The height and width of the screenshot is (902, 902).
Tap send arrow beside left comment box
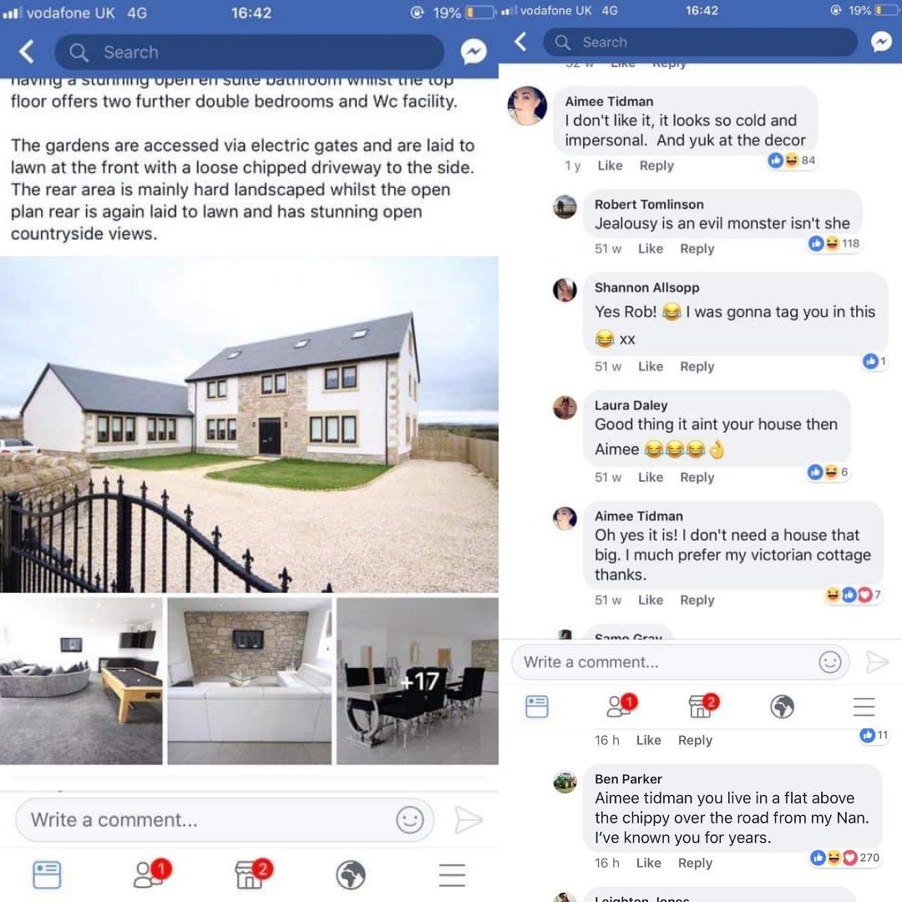[x=468, y=819]
